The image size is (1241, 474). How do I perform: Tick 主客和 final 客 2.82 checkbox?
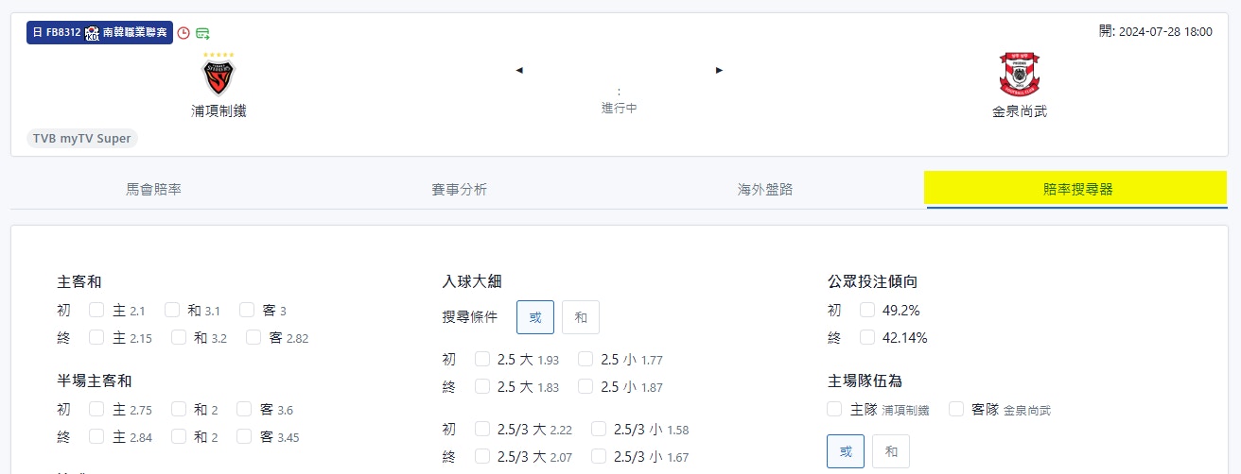coord(253,337)
